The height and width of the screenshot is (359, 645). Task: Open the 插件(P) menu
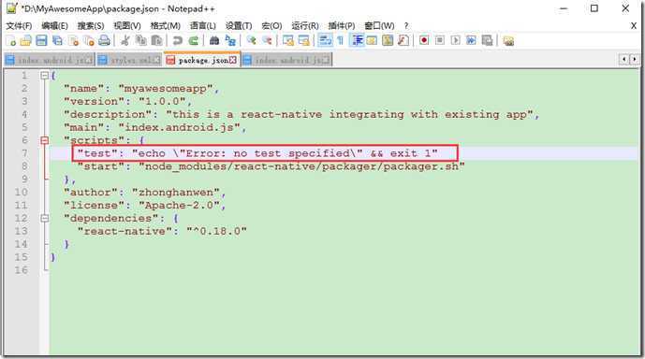[x=342, y=26]
